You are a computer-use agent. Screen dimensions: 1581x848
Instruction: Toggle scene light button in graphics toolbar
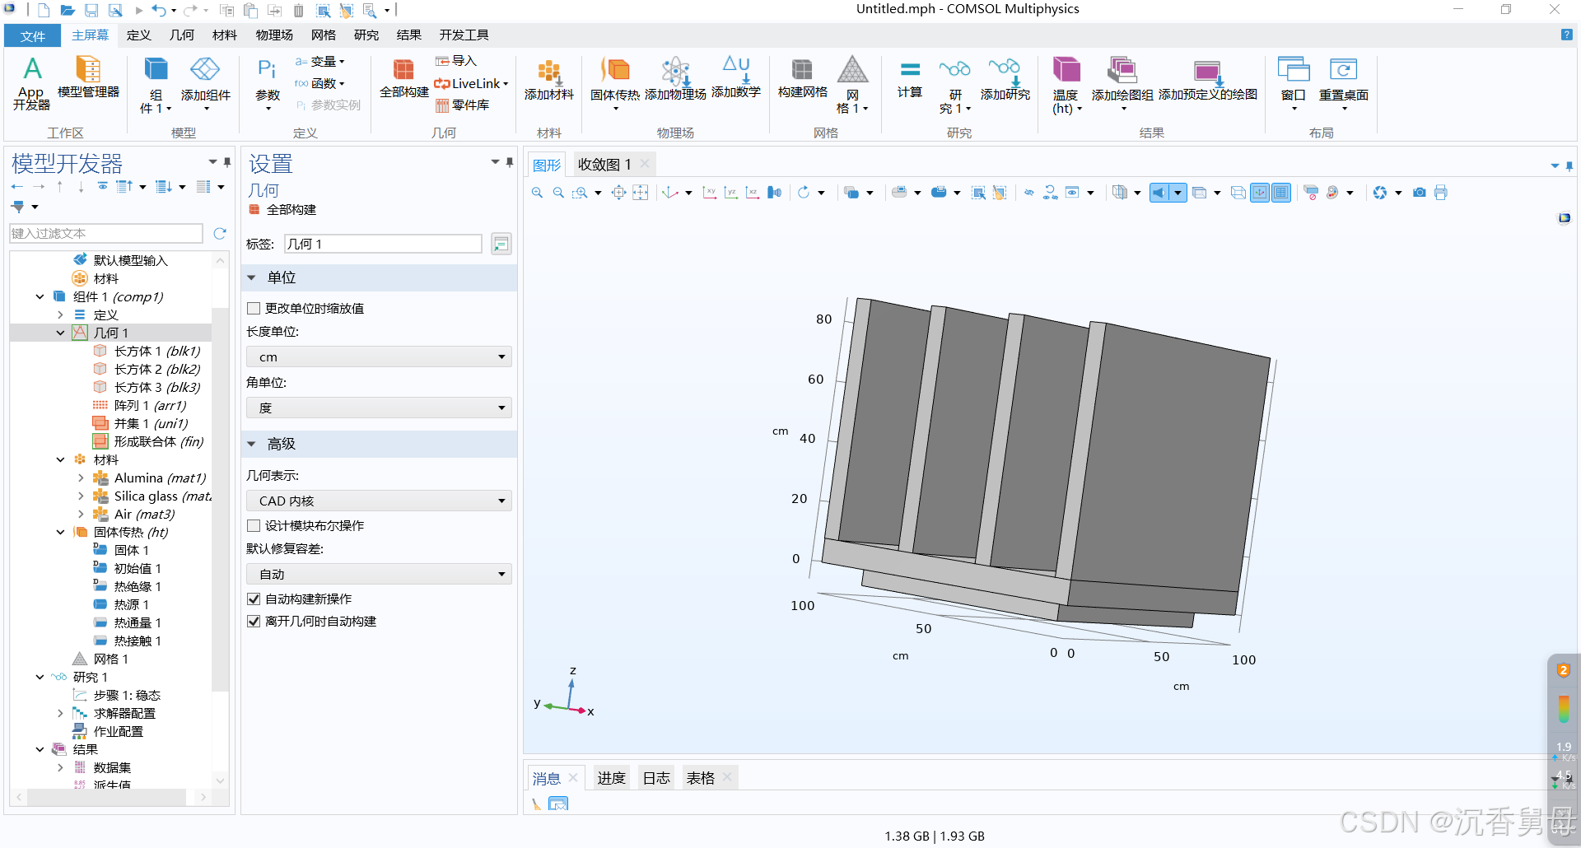pyautogui.click(x=1159, y=193)
